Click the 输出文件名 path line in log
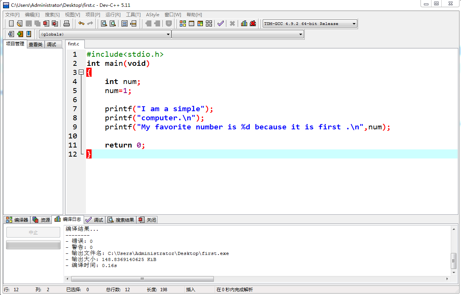 point(147,253)
